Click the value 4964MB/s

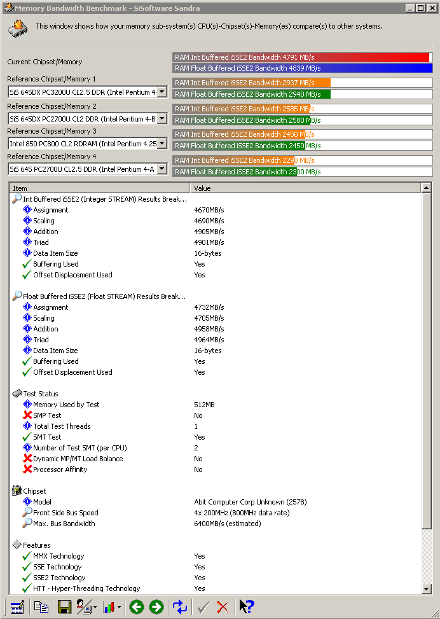tap(209, 340)
